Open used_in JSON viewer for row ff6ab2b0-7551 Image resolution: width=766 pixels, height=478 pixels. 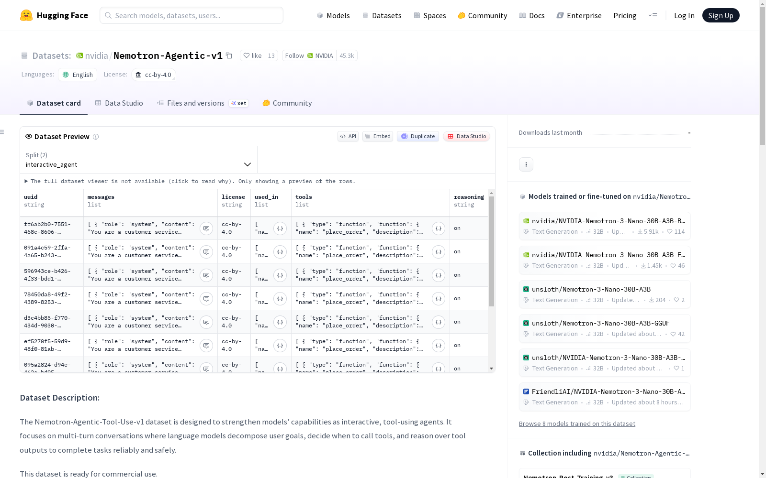click(x=280, y=228)
